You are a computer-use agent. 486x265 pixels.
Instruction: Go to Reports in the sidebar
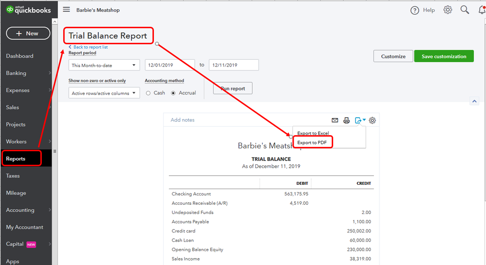pos(16,159)
